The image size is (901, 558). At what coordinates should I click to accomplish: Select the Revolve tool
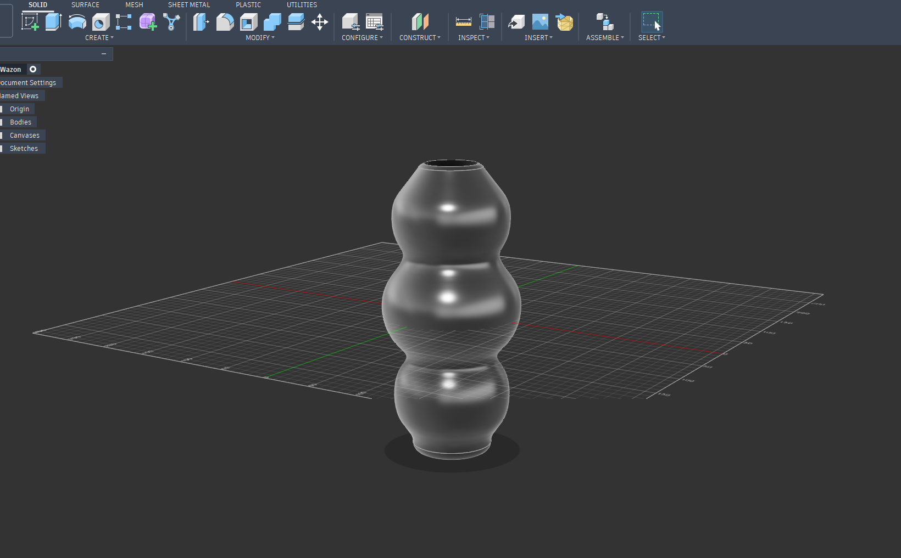pos(77,22)
